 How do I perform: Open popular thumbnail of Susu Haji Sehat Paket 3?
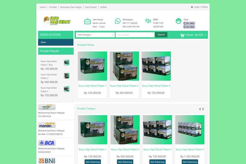click(x=66, y=89)
